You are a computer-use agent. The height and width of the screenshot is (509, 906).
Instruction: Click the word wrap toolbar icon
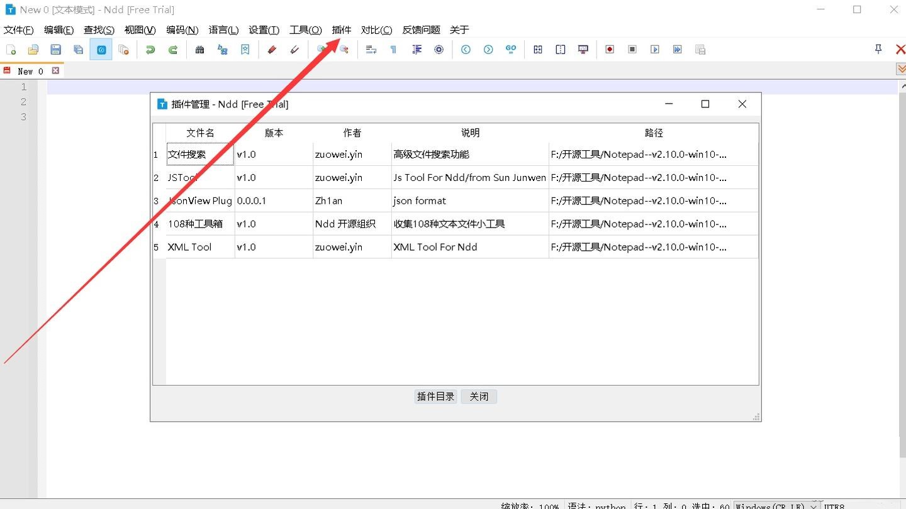pos(371,50)
